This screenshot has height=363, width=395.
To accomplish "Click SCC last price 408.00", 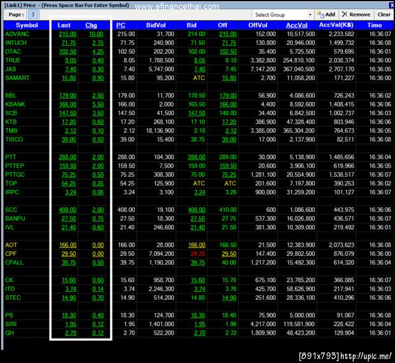I will click(x=68, y=210).
